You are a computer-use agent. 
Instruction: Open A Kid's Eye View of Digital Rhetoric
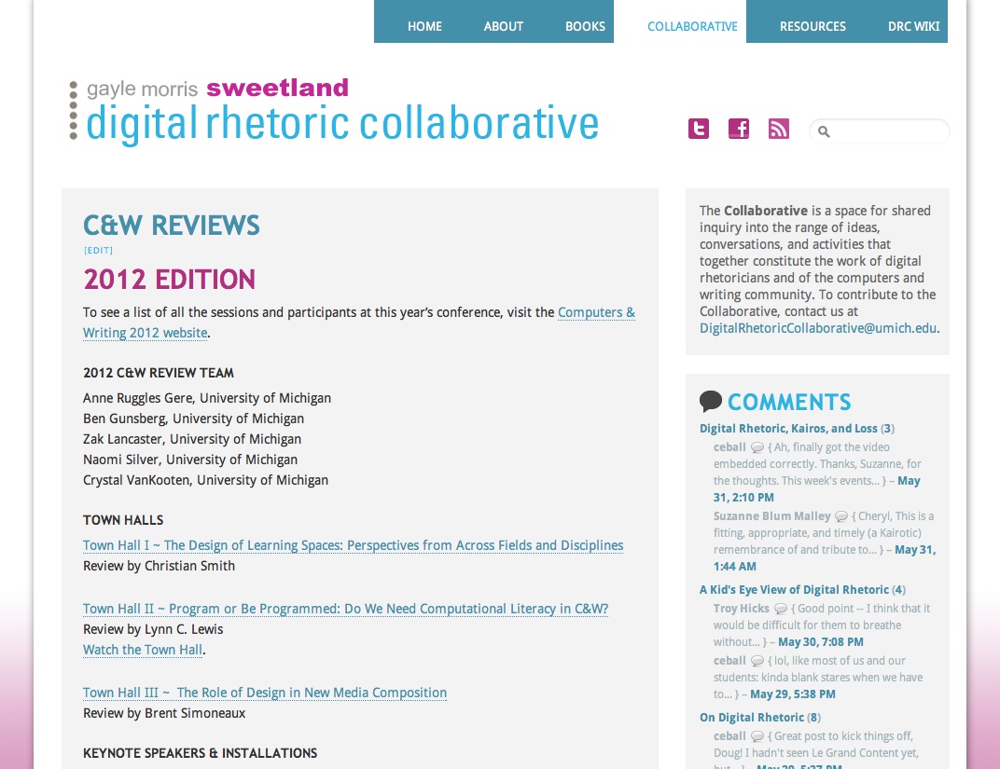(794, 589)
